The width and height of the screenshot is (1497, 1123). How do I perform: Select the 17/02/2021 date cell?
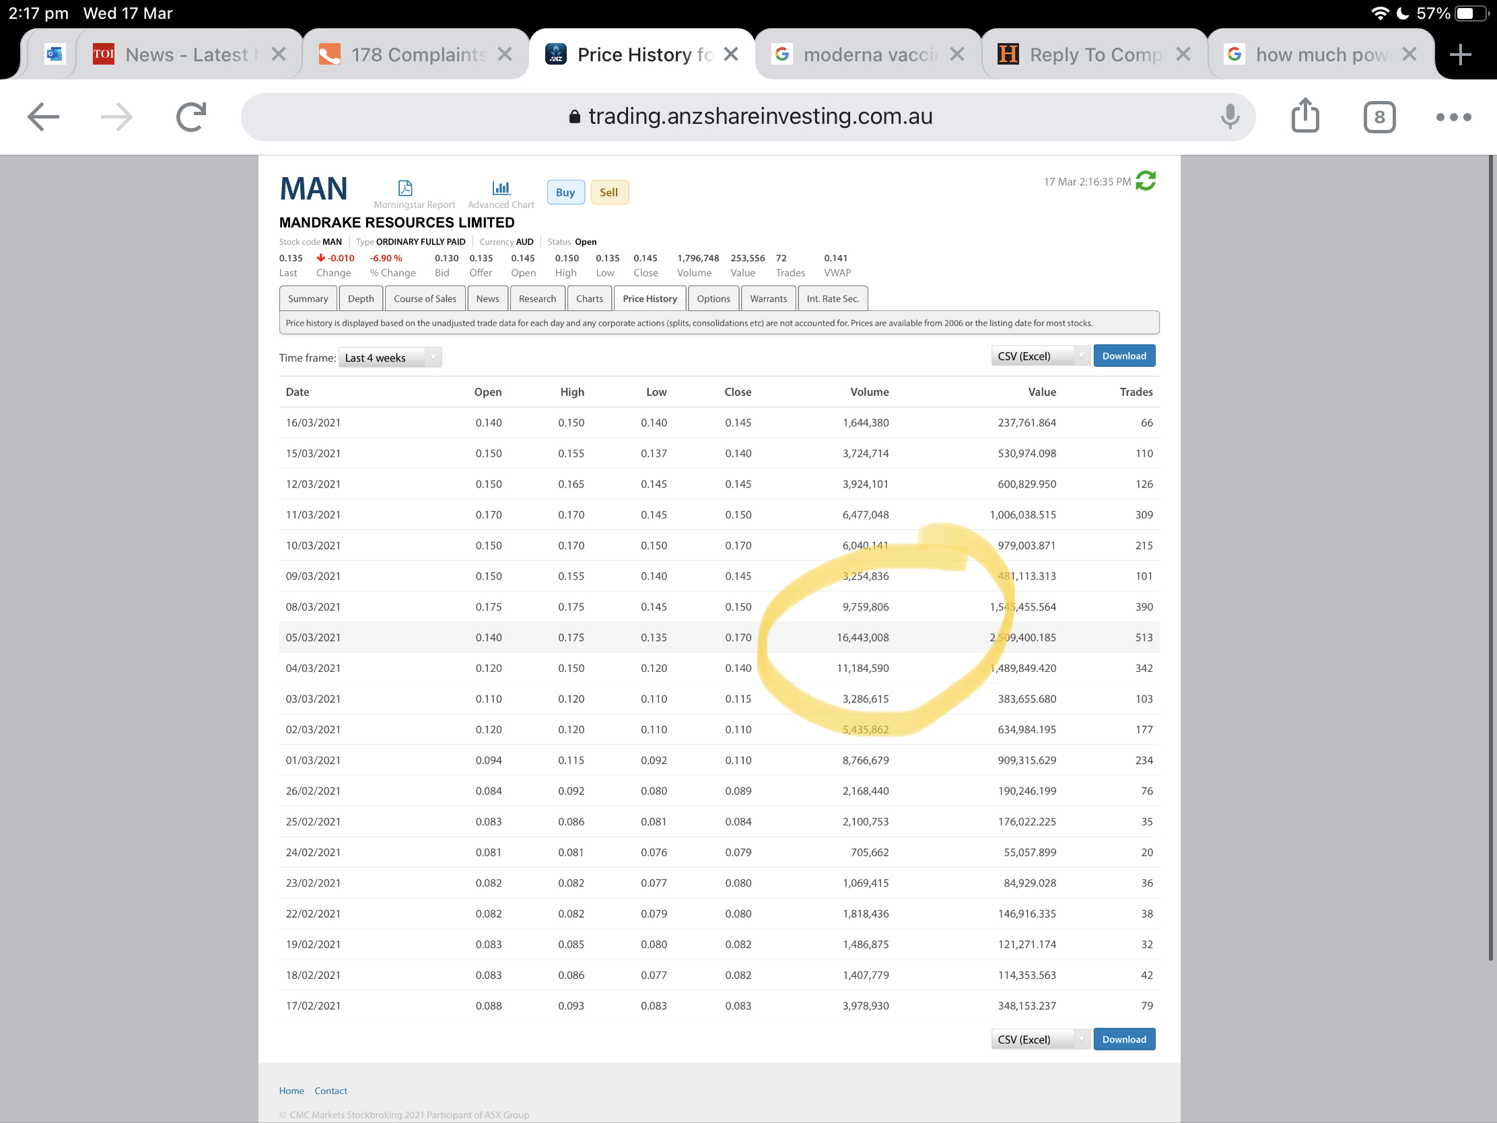click(x=313, y=1005)
